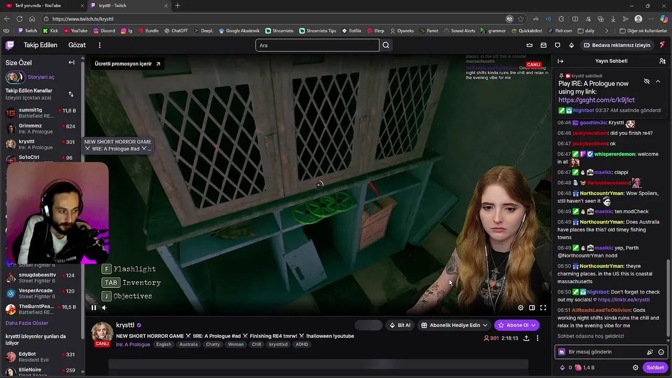Open a new browser tab
This screenshot has height=378, width=672.
(x=177, y=6)
